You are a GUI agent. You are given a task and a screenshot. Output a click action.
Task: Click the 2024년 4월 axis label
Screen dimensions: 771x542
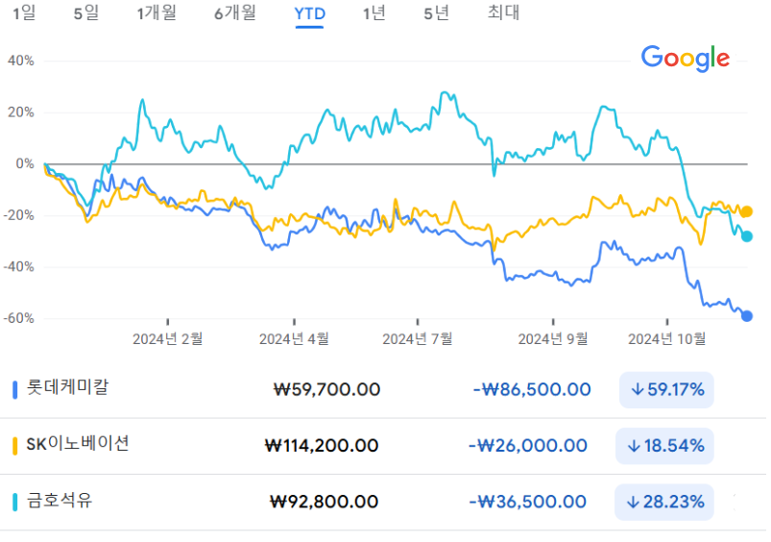(x=294, y=338)
